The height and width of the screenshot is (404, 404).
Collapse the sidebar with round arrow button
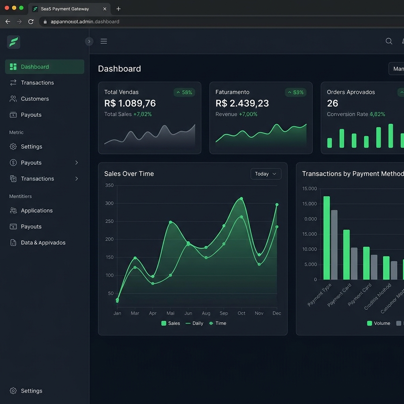click(x=89, y=41)
